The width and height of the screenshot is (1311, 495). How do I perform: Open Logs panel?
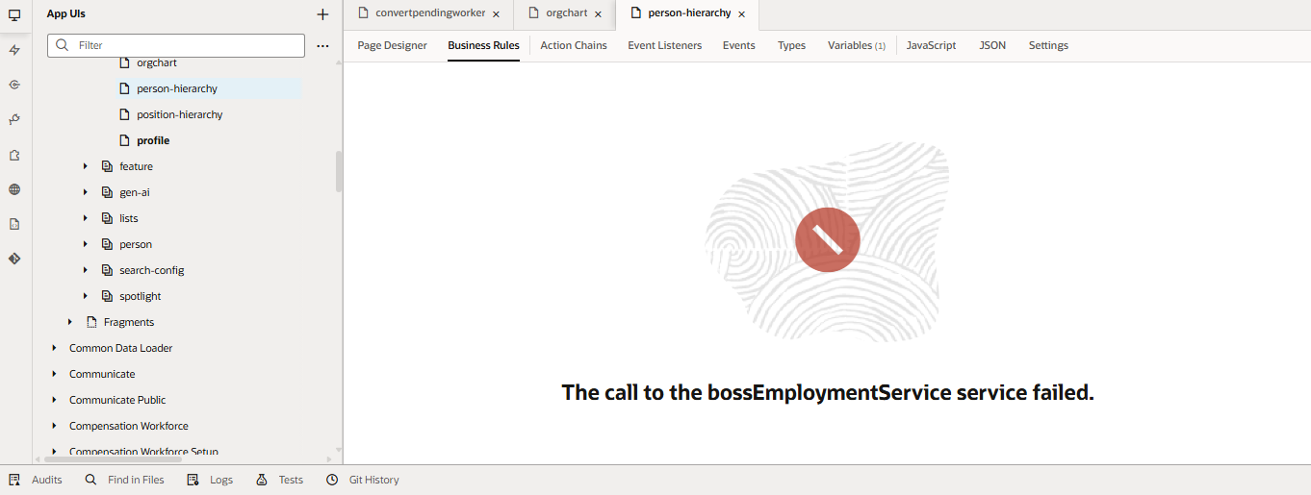[x=210, y=480]
